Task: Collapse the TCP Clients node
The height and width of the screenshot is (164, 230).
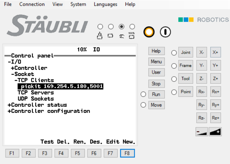Action: pyautogui.click(x=16, y=80)
